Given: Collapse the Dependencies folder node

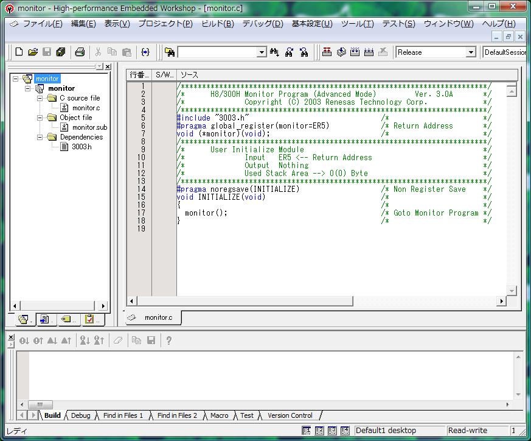Looking at the screenshot, I should pyautogui.click(x=40, y=137).
